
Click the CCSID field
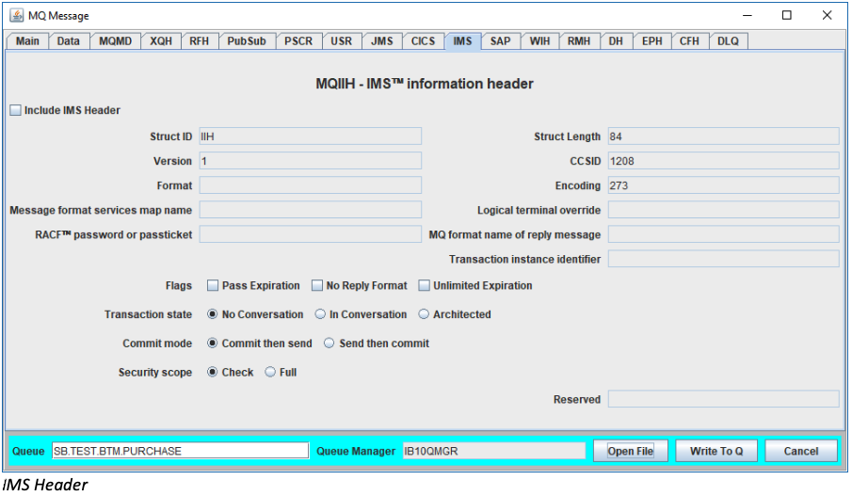723,161
